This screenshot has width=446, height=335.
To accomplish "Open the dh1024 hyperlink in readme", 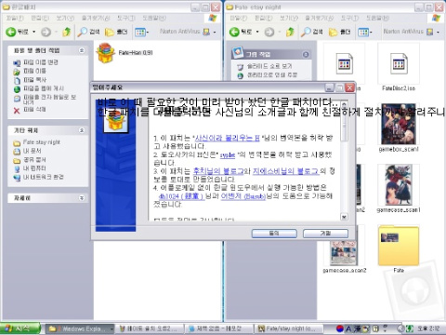I will (x=181, y=196).
